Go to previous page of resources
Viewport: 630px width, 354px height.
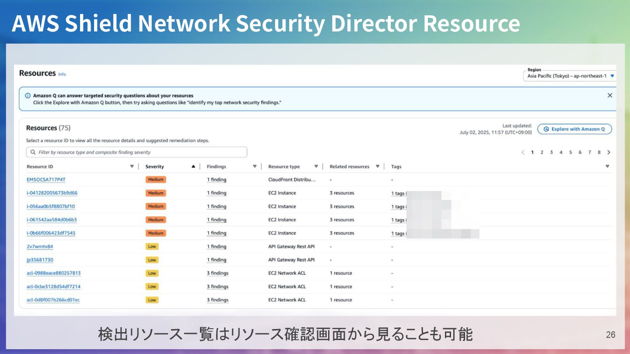point(523,153)
